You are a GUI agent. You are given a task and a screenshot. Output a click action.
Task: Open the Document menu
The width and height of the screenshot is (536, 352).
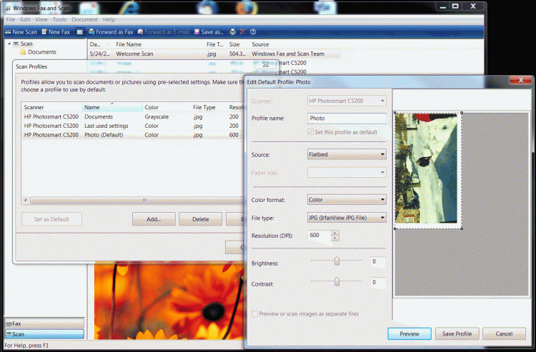click(x=84, y=19)
